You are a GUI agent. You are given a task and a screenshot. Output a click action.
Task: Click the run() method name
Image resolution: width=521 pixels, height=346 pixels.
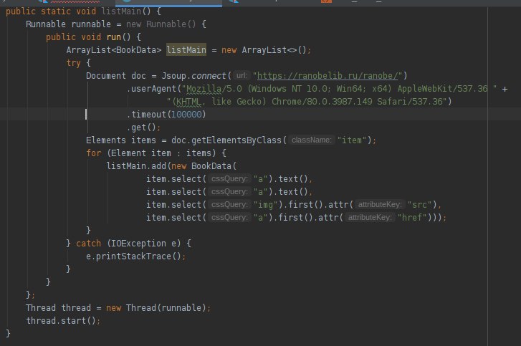pos(114,37)
